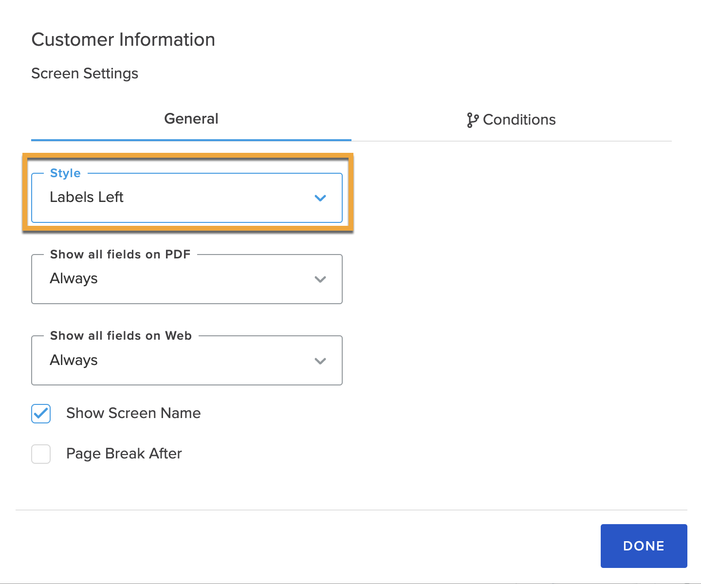Click the DONE button
The height and width of the screenshot is (584, 701).
point(644,546)
